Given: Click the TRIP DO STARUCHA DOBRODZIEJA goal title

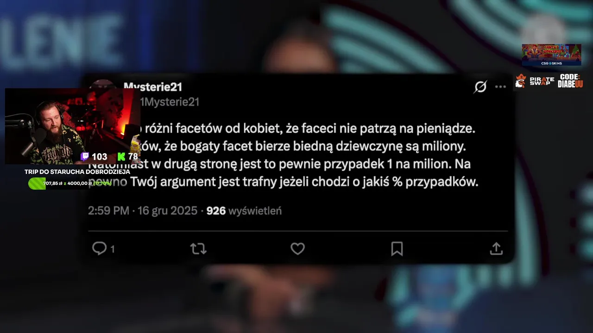Looking at the screenshot, I should coord(77,172).
